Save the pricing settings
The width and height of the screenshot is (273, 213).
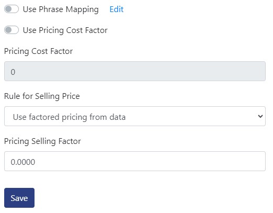pyautogui.click(x=19, y=198)
